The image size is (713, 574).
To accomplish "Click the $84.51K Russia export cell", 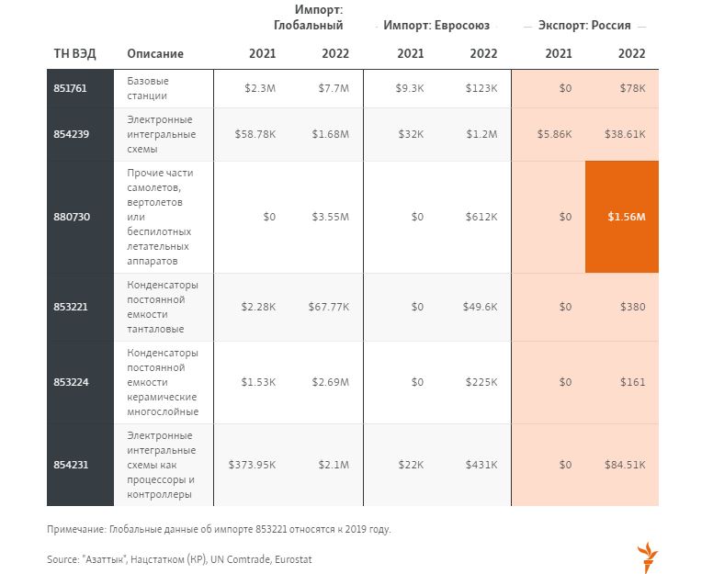I will click(x=625, y=465).
